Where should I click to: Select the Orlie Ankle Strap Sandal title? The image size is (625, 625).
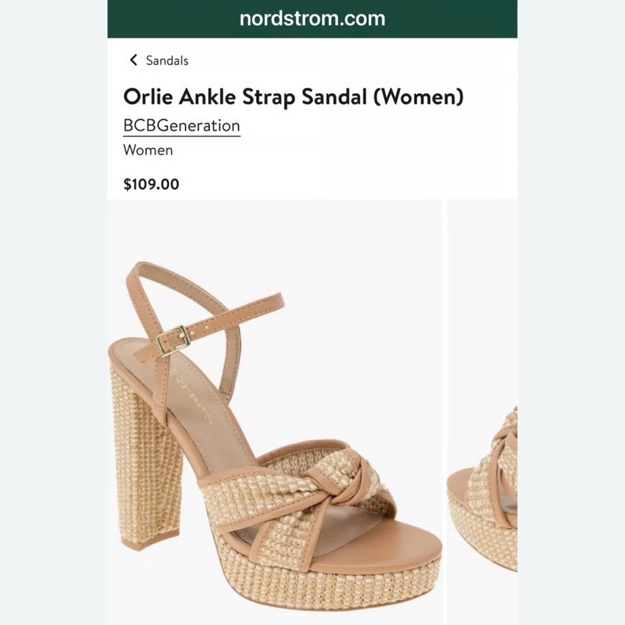coord(294,97)
